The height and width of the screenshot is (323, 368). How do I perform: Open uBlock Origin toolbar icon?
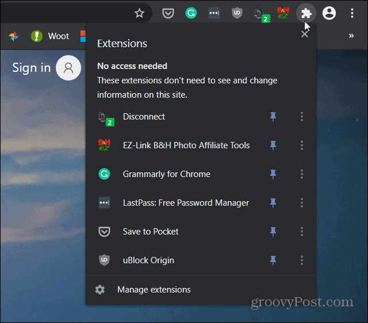[237, 13]
